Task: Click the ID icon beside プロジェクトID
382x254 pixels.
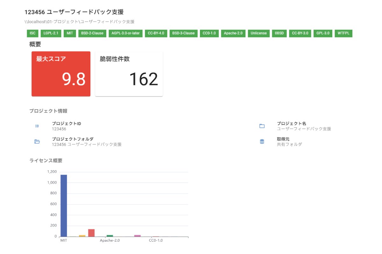Action: (x=37, y=126)
